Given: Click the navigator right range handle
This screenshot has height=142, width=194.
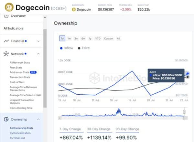Looking at the screenshot, I should point(184,112).
